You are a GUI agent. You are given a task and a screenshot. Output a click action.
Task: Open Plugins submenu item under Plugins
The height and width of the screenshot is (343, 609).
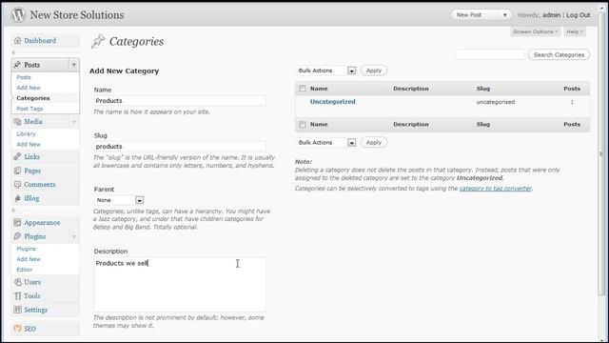(26, 249)
